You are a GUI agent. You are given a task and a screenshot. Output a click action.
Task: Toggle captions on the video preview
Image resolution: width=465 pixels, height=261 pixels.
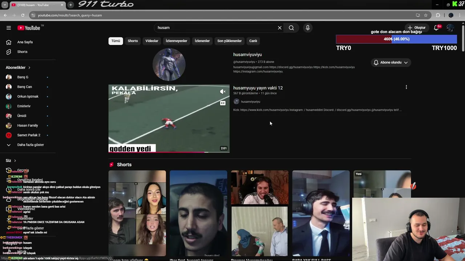click(223, 103)
